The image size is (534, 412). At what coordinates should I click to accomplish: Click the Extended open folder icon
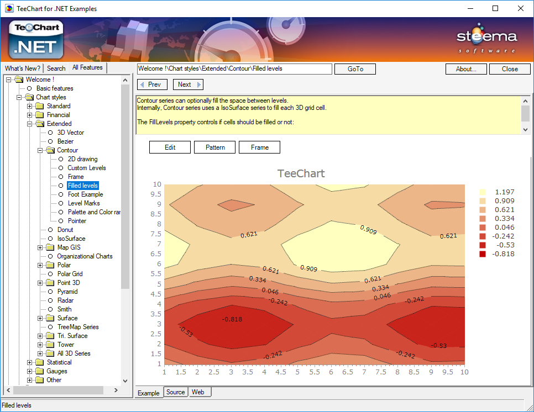pyautogui.click(x=40, y=124)
